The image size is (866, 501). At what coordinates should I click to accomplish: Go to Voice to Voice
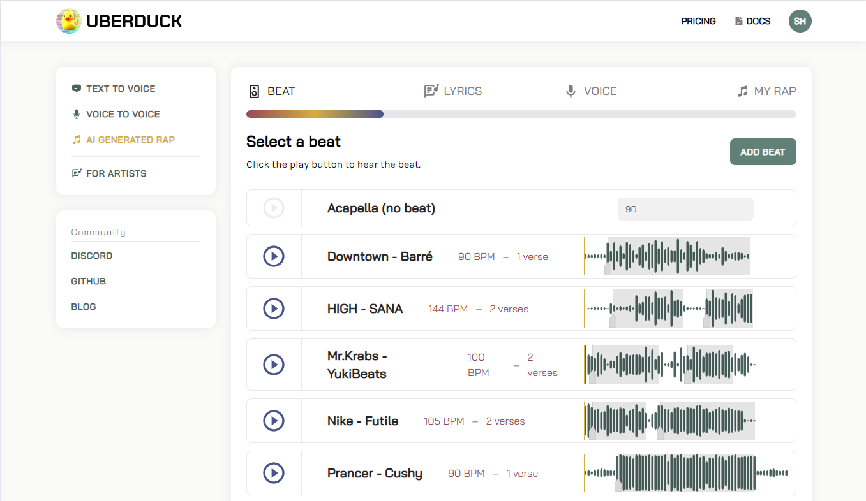pyautogui.click(x=123, y=114)
